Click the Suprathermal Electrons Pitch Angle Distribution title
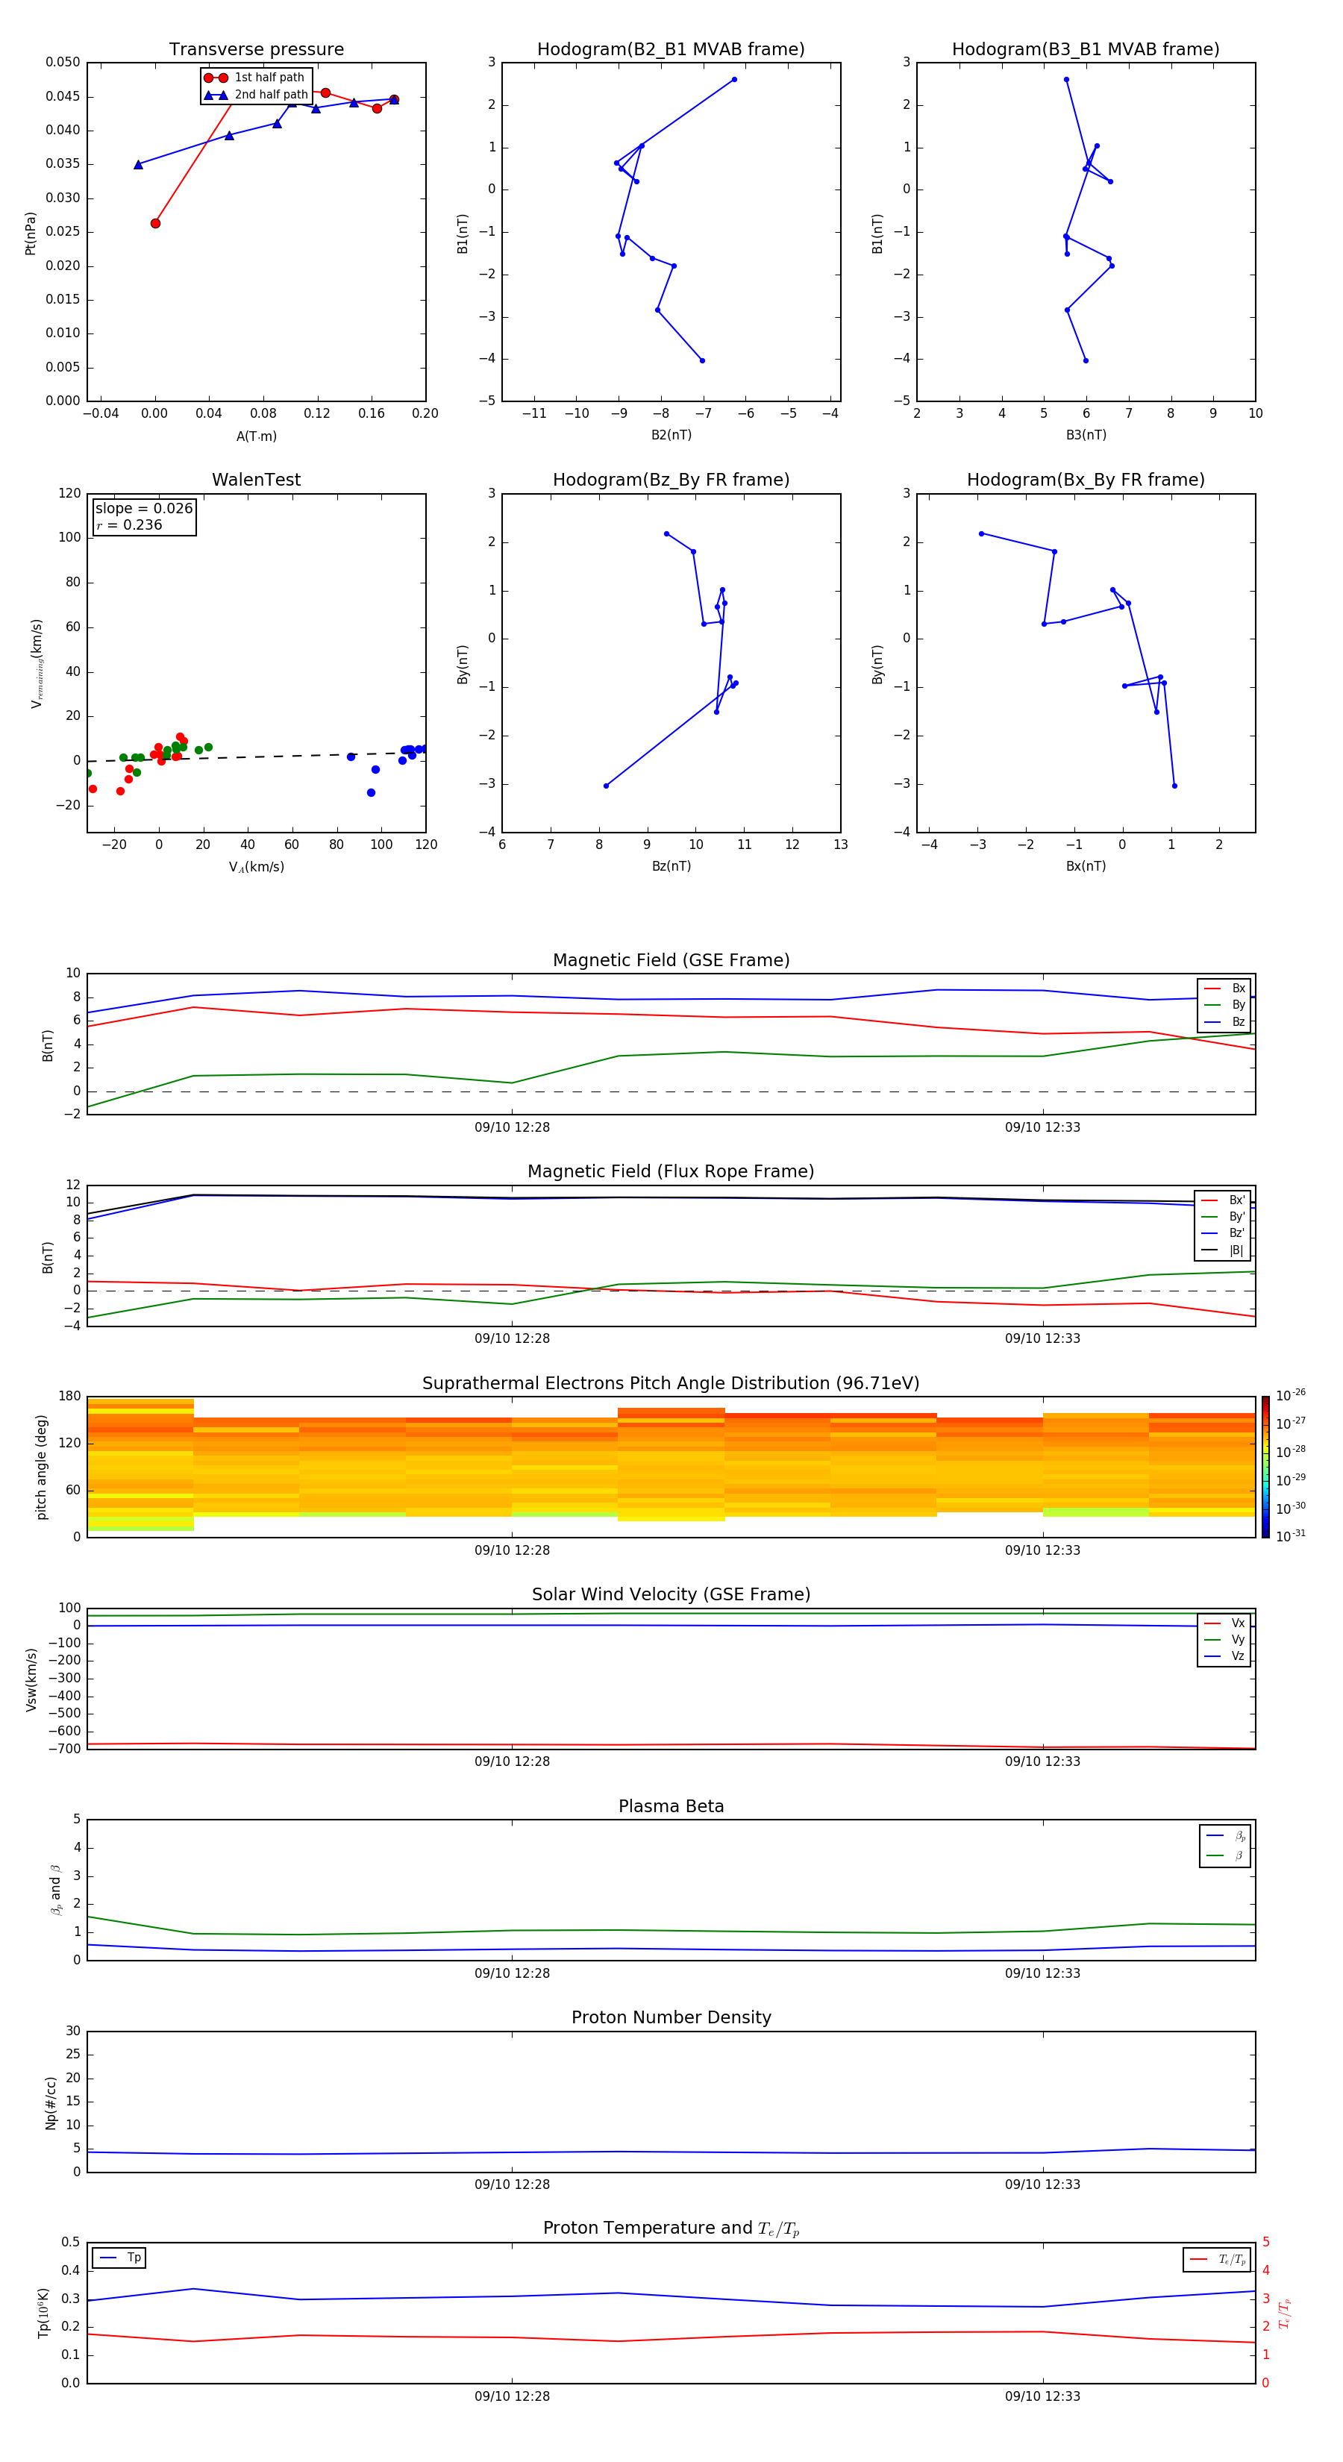This screenshot has height=2462, width=1343. tap(671, 1384)
